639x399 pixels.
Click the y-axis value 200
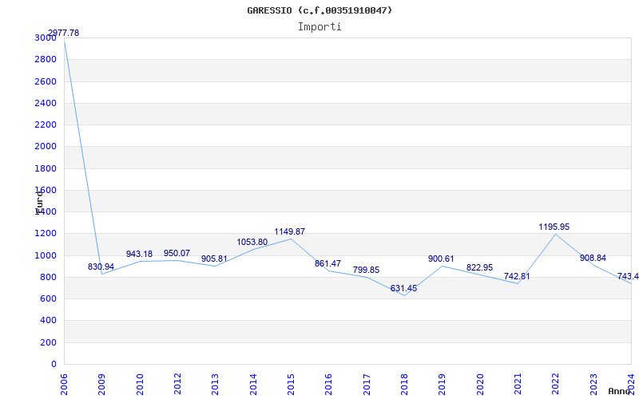[x=48, y=343]
